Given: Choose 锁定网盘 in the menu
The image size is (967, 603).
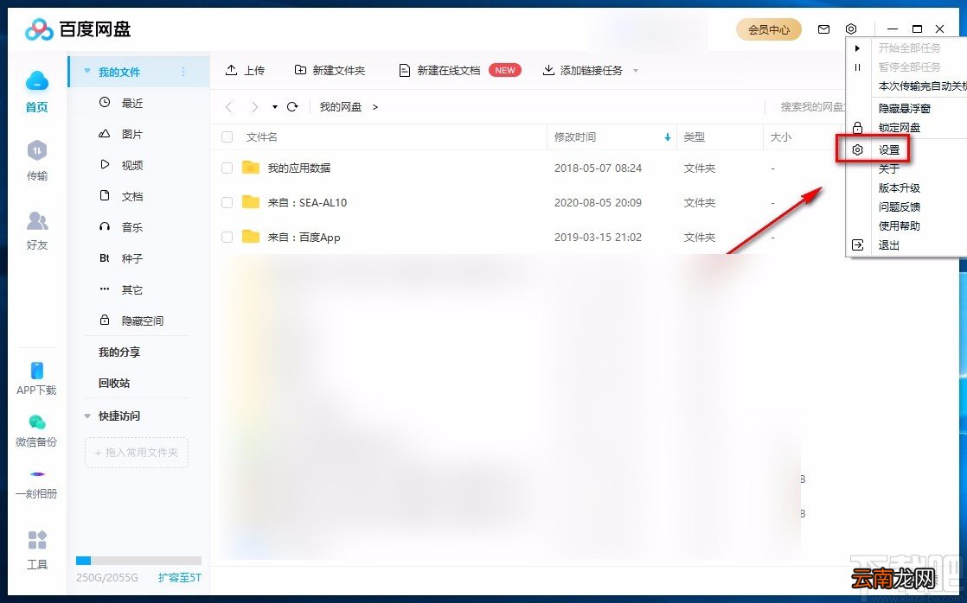Looking at the screenshot, I should click(x=900, y=128).
